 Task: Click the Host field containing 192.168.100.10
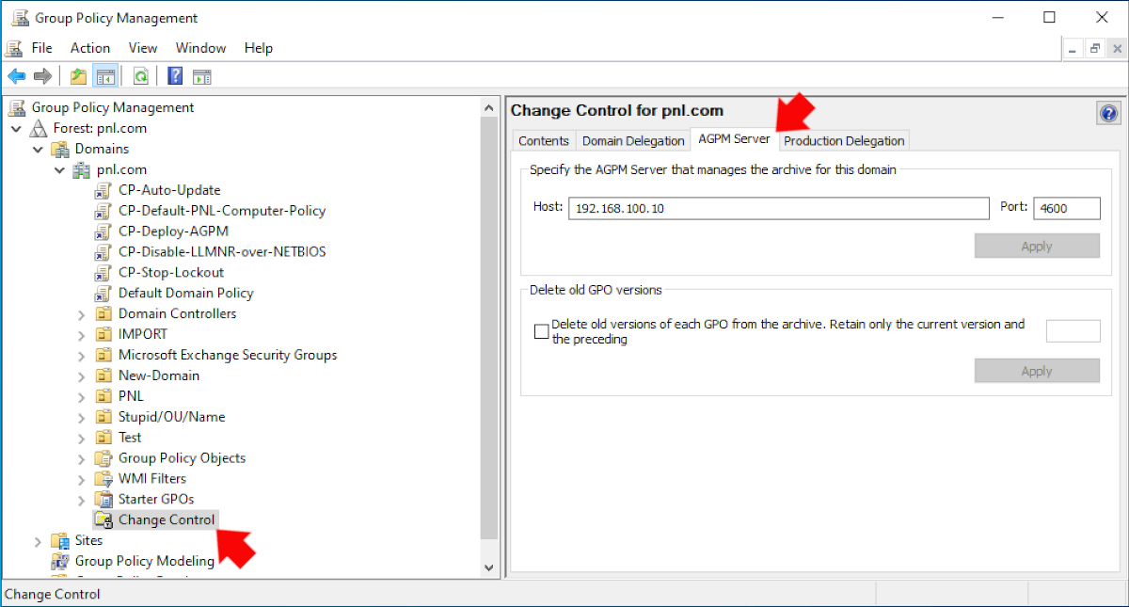[x=779, y=208]
